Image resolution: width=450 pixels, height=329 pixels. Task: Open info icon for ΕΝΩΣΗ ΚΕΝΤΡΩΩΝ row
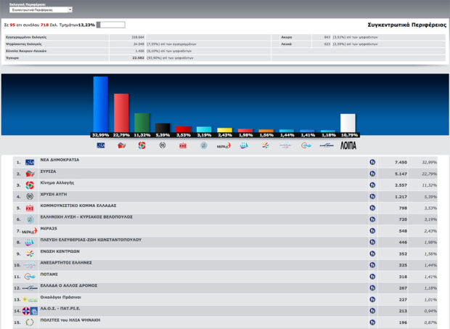click(x=372, y=253)
